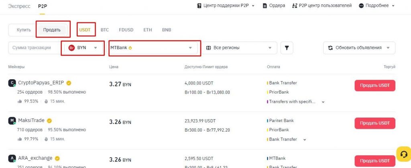Click 23,923.99 USDT available amount

[x=200, y=121]
